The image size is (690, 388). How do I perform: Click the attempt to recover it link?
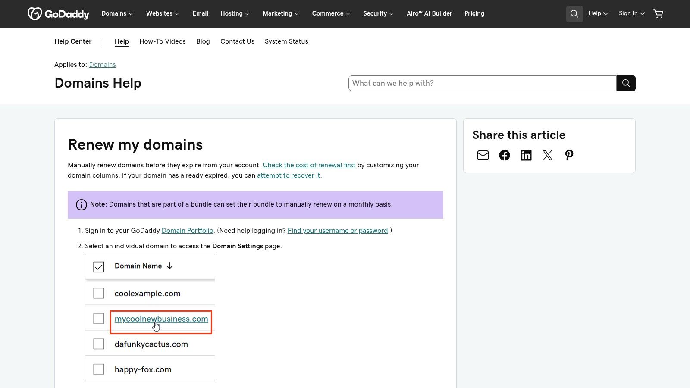pyautogui.click(x=288, y=175)
